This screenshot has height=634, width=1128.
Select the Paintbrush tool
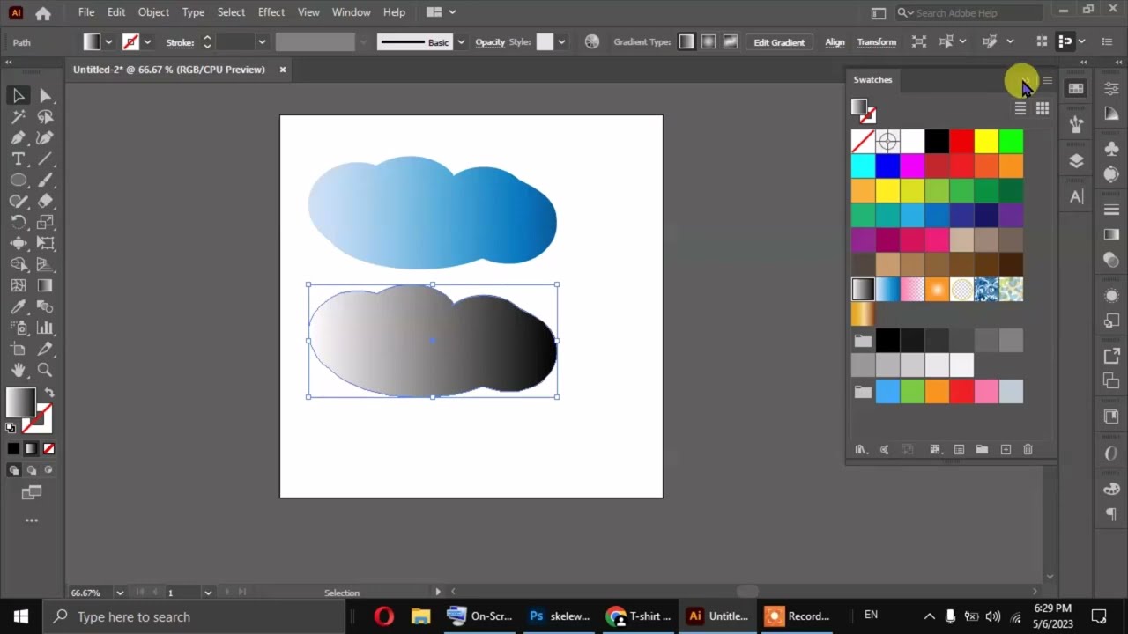click(x=46, y=180)
